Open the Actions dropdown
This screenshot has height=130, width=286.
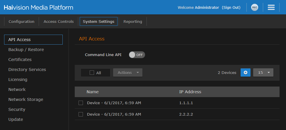click(x=128, y=72)
